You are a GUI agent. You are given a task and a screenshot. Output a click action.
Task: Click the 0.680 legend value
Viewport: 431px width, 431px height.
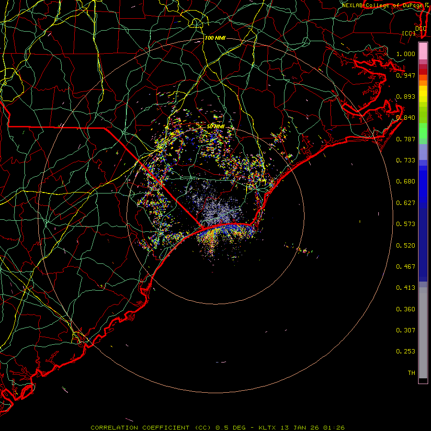(406, 181)
